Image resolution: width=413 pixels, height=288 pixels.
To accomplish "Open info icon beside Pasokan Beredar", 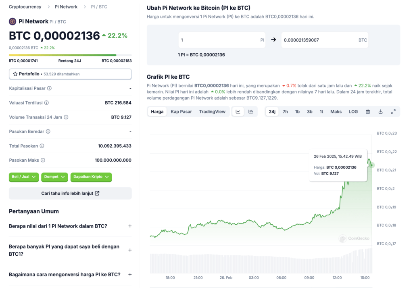I will 48,131.
